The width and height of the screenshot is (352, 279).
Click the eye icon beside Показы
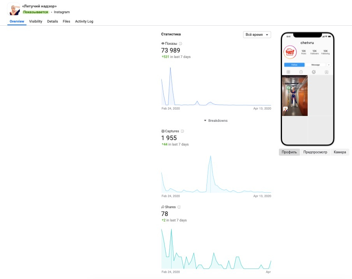point(163,44)
